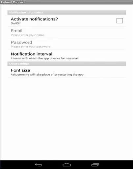The image size is (133, 169).
Task: Click the word 'Connect' in the title
Action: 19,2
